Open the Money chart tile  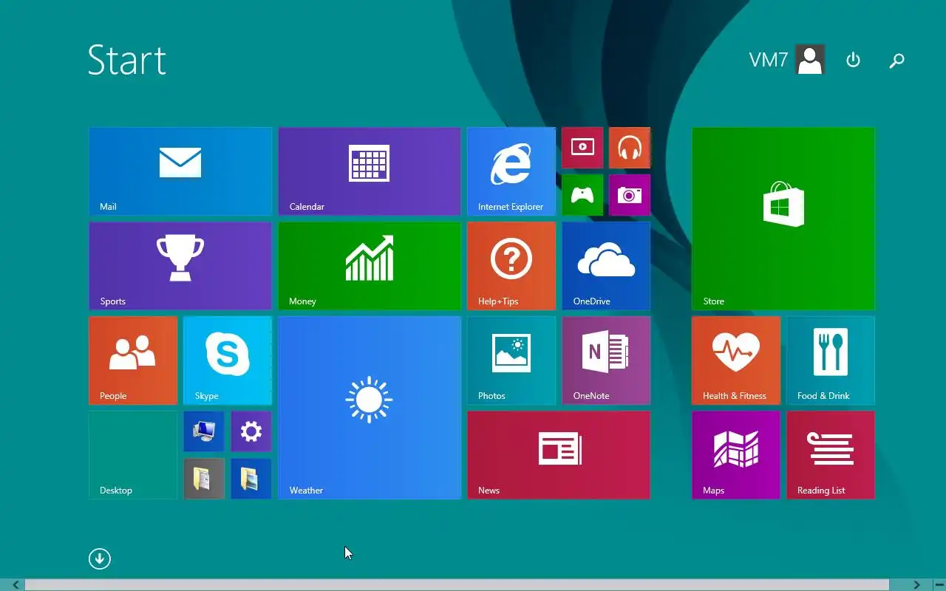[370, 266]
